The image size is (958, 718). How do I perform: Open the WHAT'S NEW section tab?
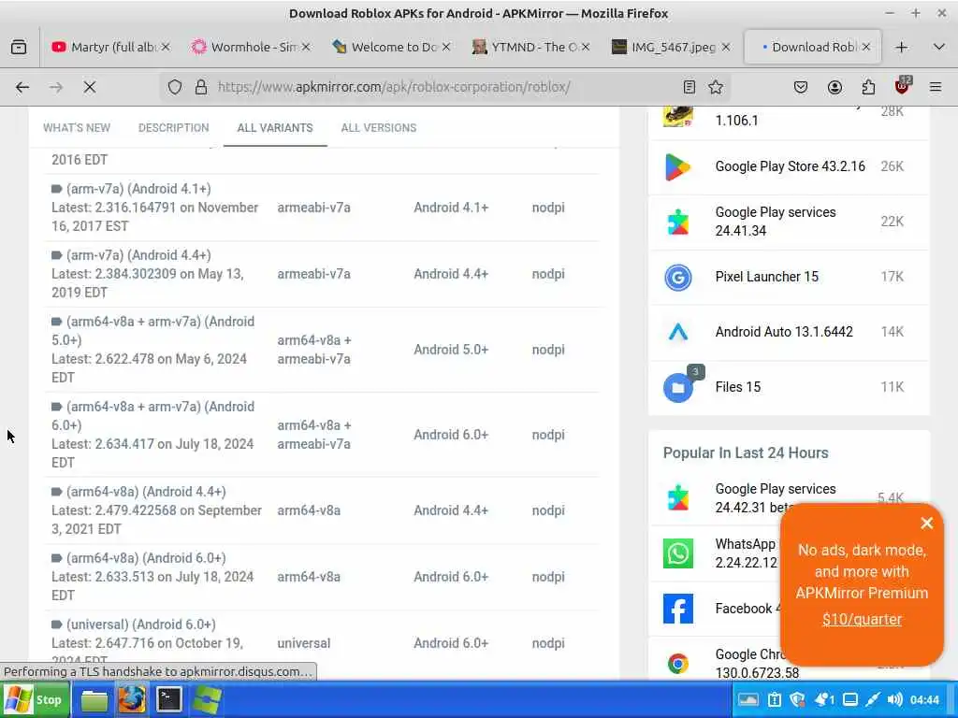77,127
